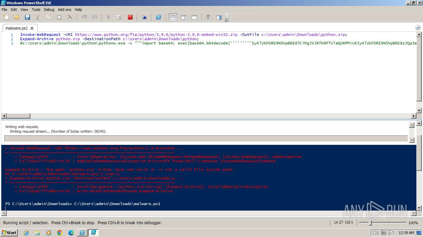The height and width of the screenshot is (237, 423).
Task: Select Show Script Pane Top layout
Action: tap(173, 17)
